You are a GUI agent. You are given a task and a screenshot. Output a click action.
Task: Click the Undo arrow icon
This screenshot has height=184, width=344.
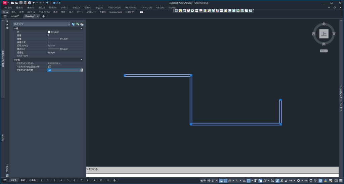34,3
